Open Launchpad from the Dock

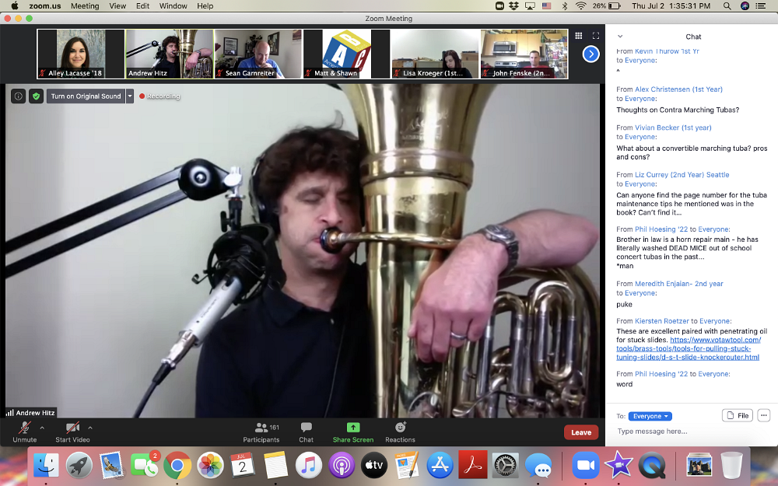pyautogui.click(x=79, y=466)
